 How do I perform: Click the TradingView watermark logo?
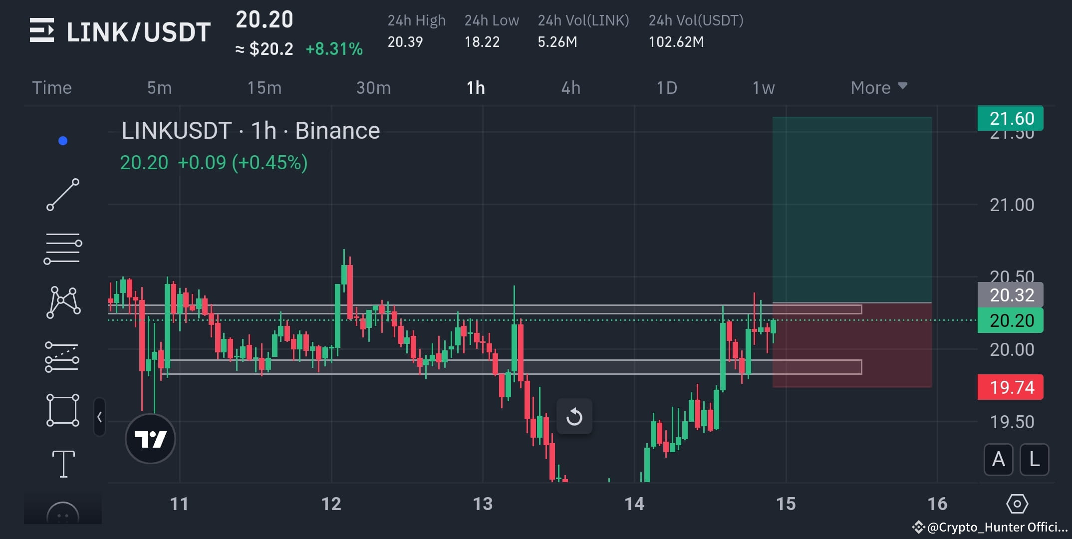(x=150, y=438)
